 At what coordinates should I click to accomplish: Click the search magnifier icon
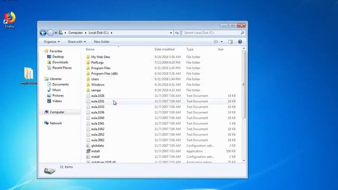242,33
